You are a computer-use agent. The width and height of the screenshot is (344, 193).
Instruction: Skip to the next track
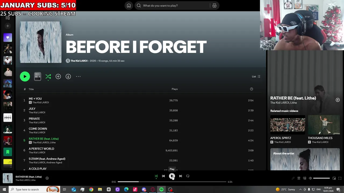181,176
